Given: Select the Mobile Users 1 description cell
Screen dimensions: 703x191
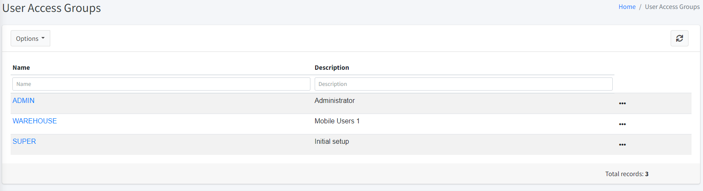Looking at the screenshot, I should 337,121.
